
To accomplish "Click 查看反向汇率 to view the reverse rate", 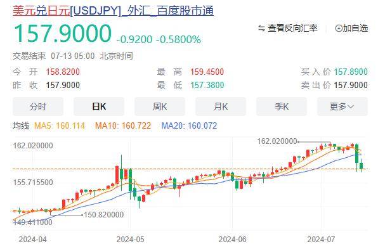I will [x=292, y=28].
